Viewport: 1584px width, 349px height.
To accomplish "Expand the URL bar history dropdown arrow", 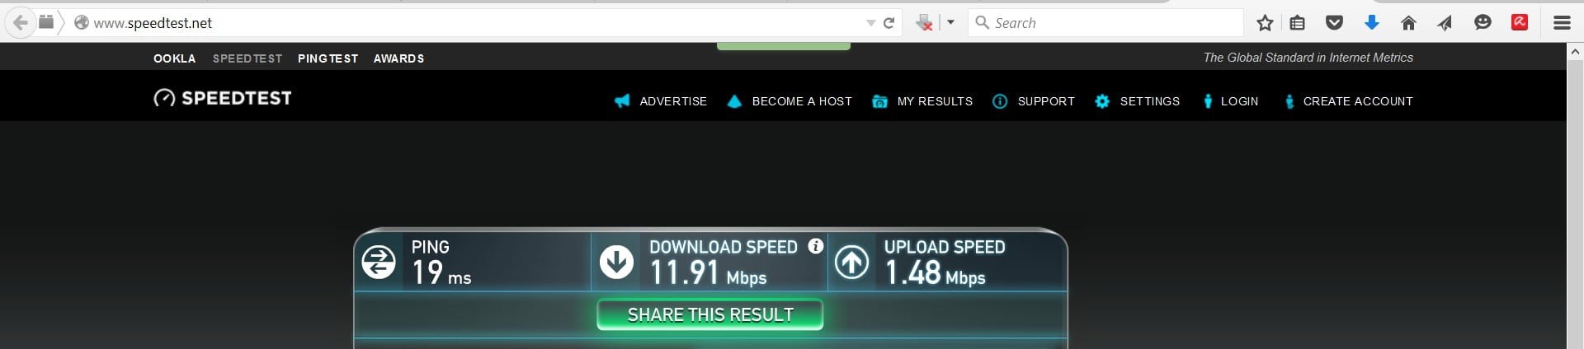I will tap(870, 23).
